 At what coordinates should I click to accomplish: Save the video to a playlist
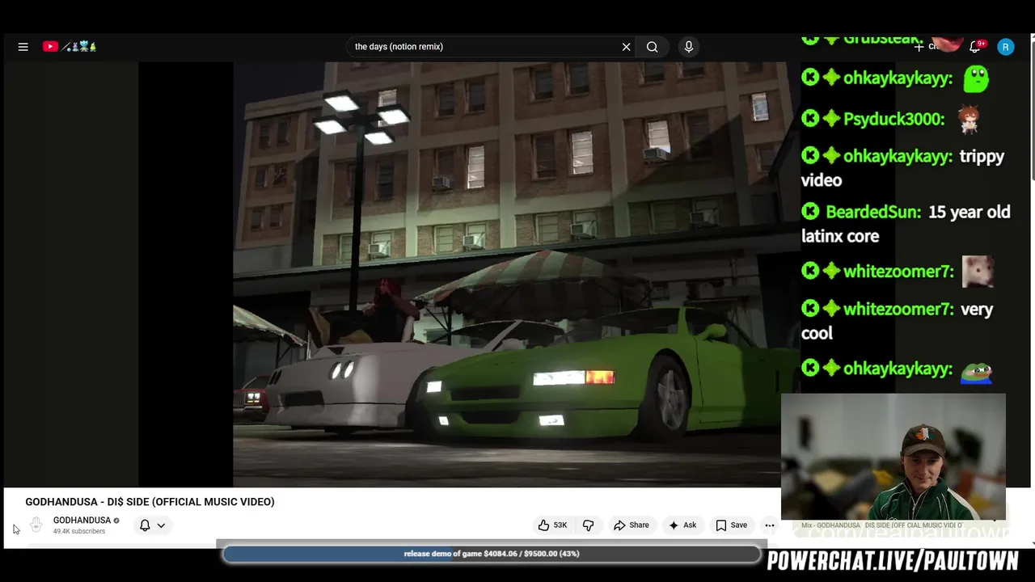(x=732, y=525)
